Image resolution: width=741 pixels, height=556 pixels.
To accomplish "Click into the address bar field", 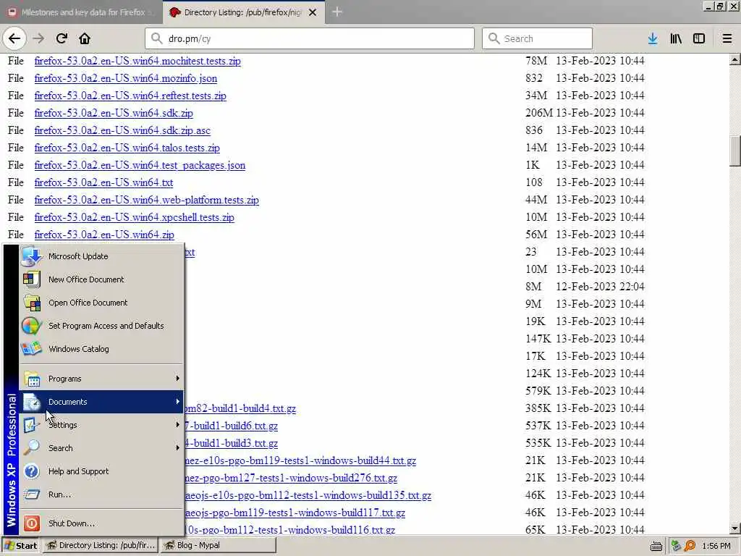I will tap(310, 38).
